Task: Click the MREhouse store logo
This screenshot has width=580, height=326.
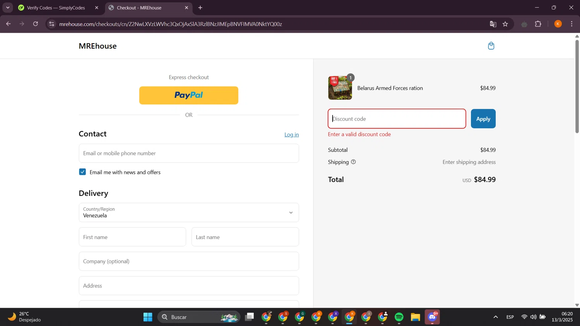Action: [97, 46]
